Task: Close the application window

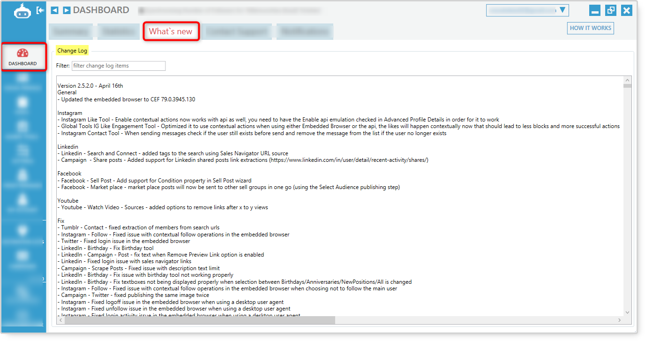Action: 627,10
